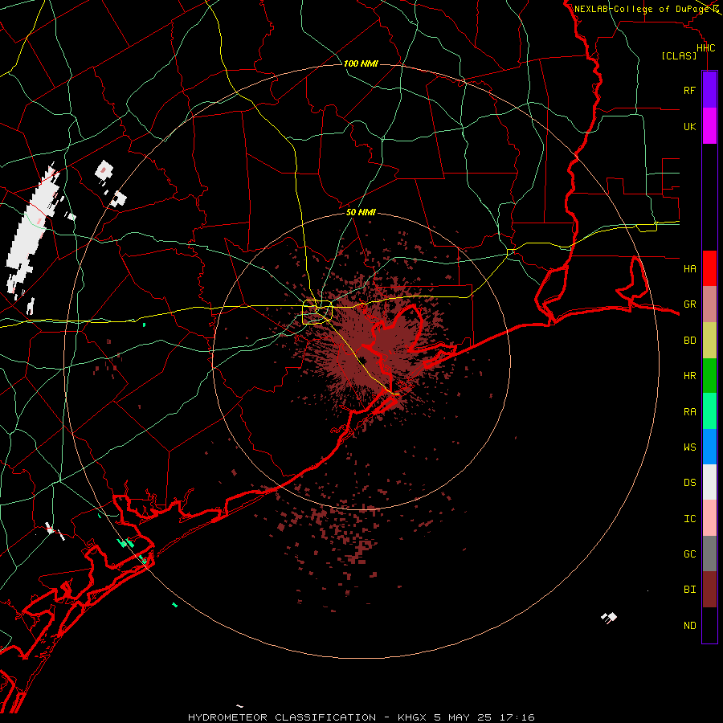Click the 'HHC' product code text
The width and height of the screenshot is (723, 723).
pyautogui.click(x=705, y=48)
